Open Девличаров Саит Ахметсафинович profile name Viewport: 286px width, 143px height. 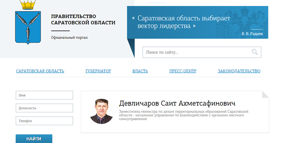[x=177, y=104]
